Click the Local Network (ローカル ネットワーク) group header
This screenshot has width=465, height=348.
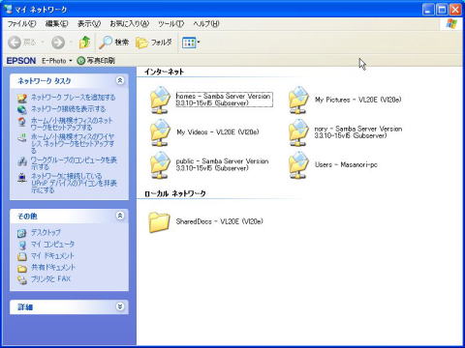pyautogui.click(x=175, y=193)
